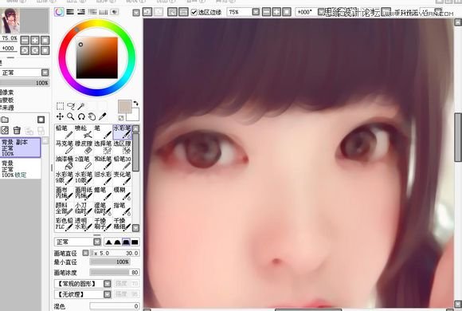This screenshot has height=311, width=462.
Task: Select the second brush edge shape
Action: click(117, 242)
